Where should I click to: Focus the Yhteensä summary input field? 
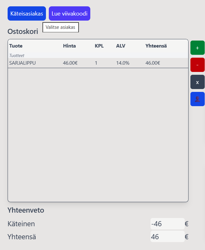coord(167,237)
